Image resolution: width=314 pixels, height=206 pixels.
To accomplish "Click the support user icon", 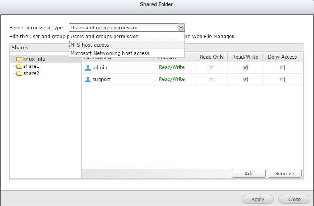I will tap(88, 80).
